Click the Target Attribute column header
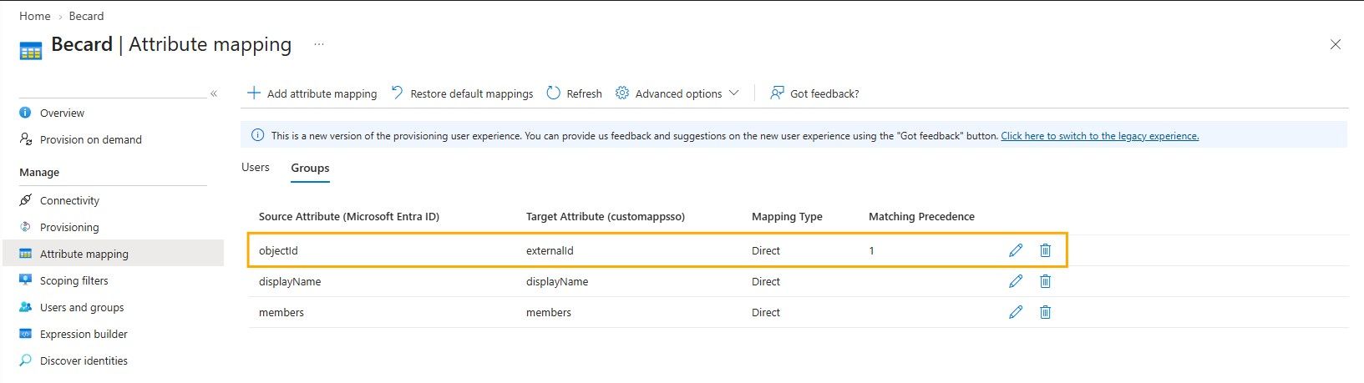This screenshot has height=383, width=1364. coord(606,216)
